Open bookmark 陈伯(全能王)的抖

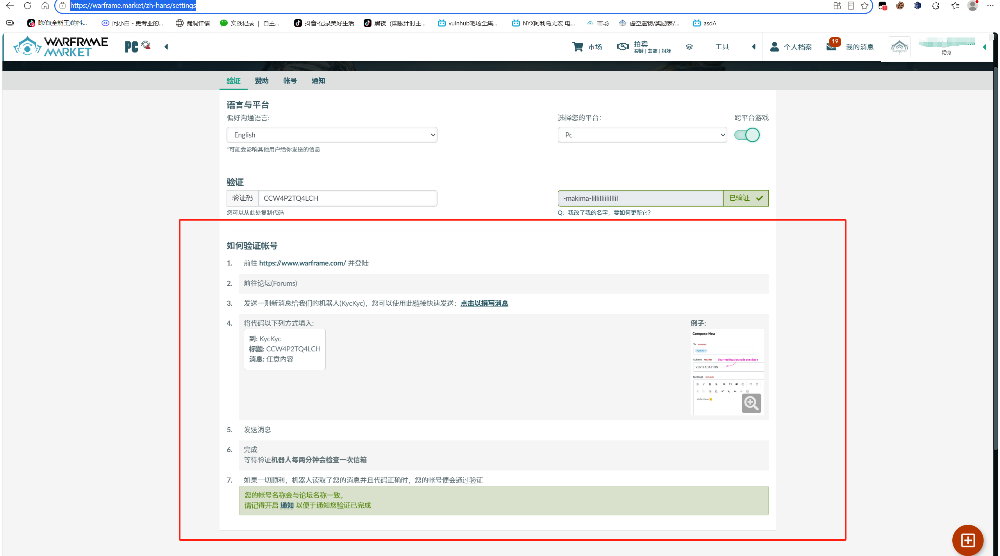(x=57, y=23)
